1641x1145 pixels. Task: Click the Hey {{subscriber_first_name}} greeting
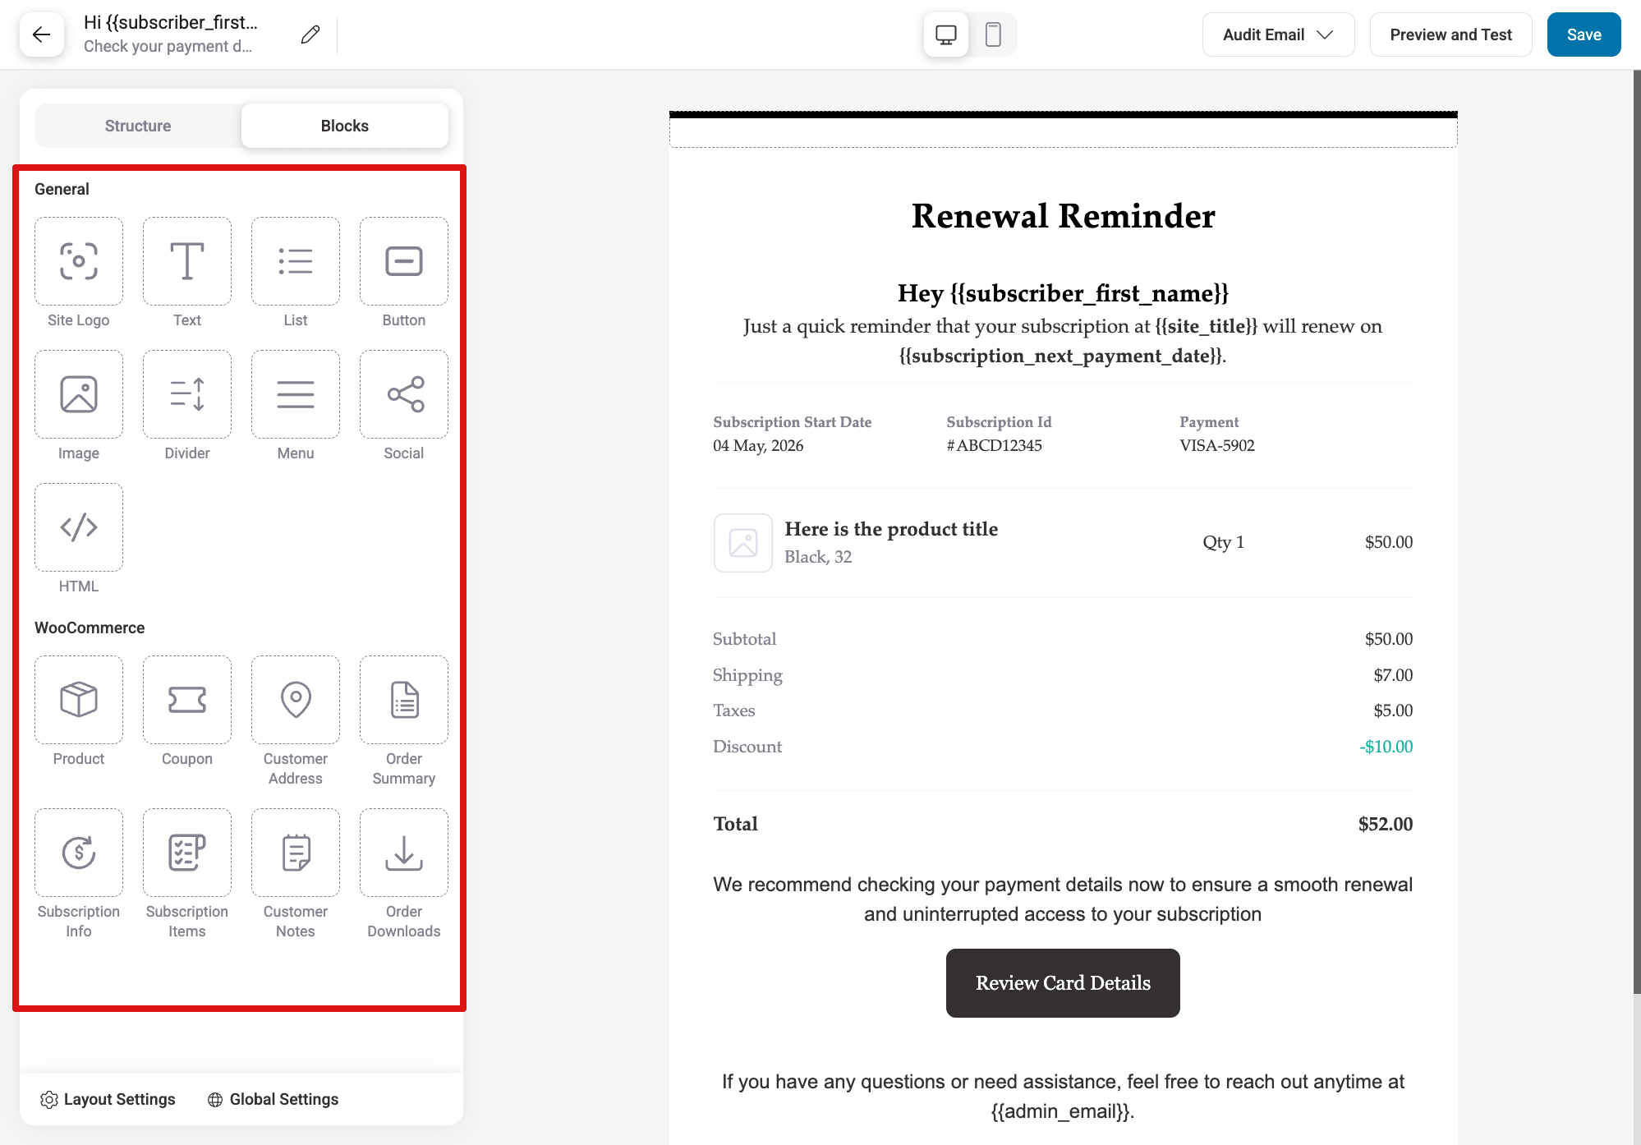point(1063,293)
